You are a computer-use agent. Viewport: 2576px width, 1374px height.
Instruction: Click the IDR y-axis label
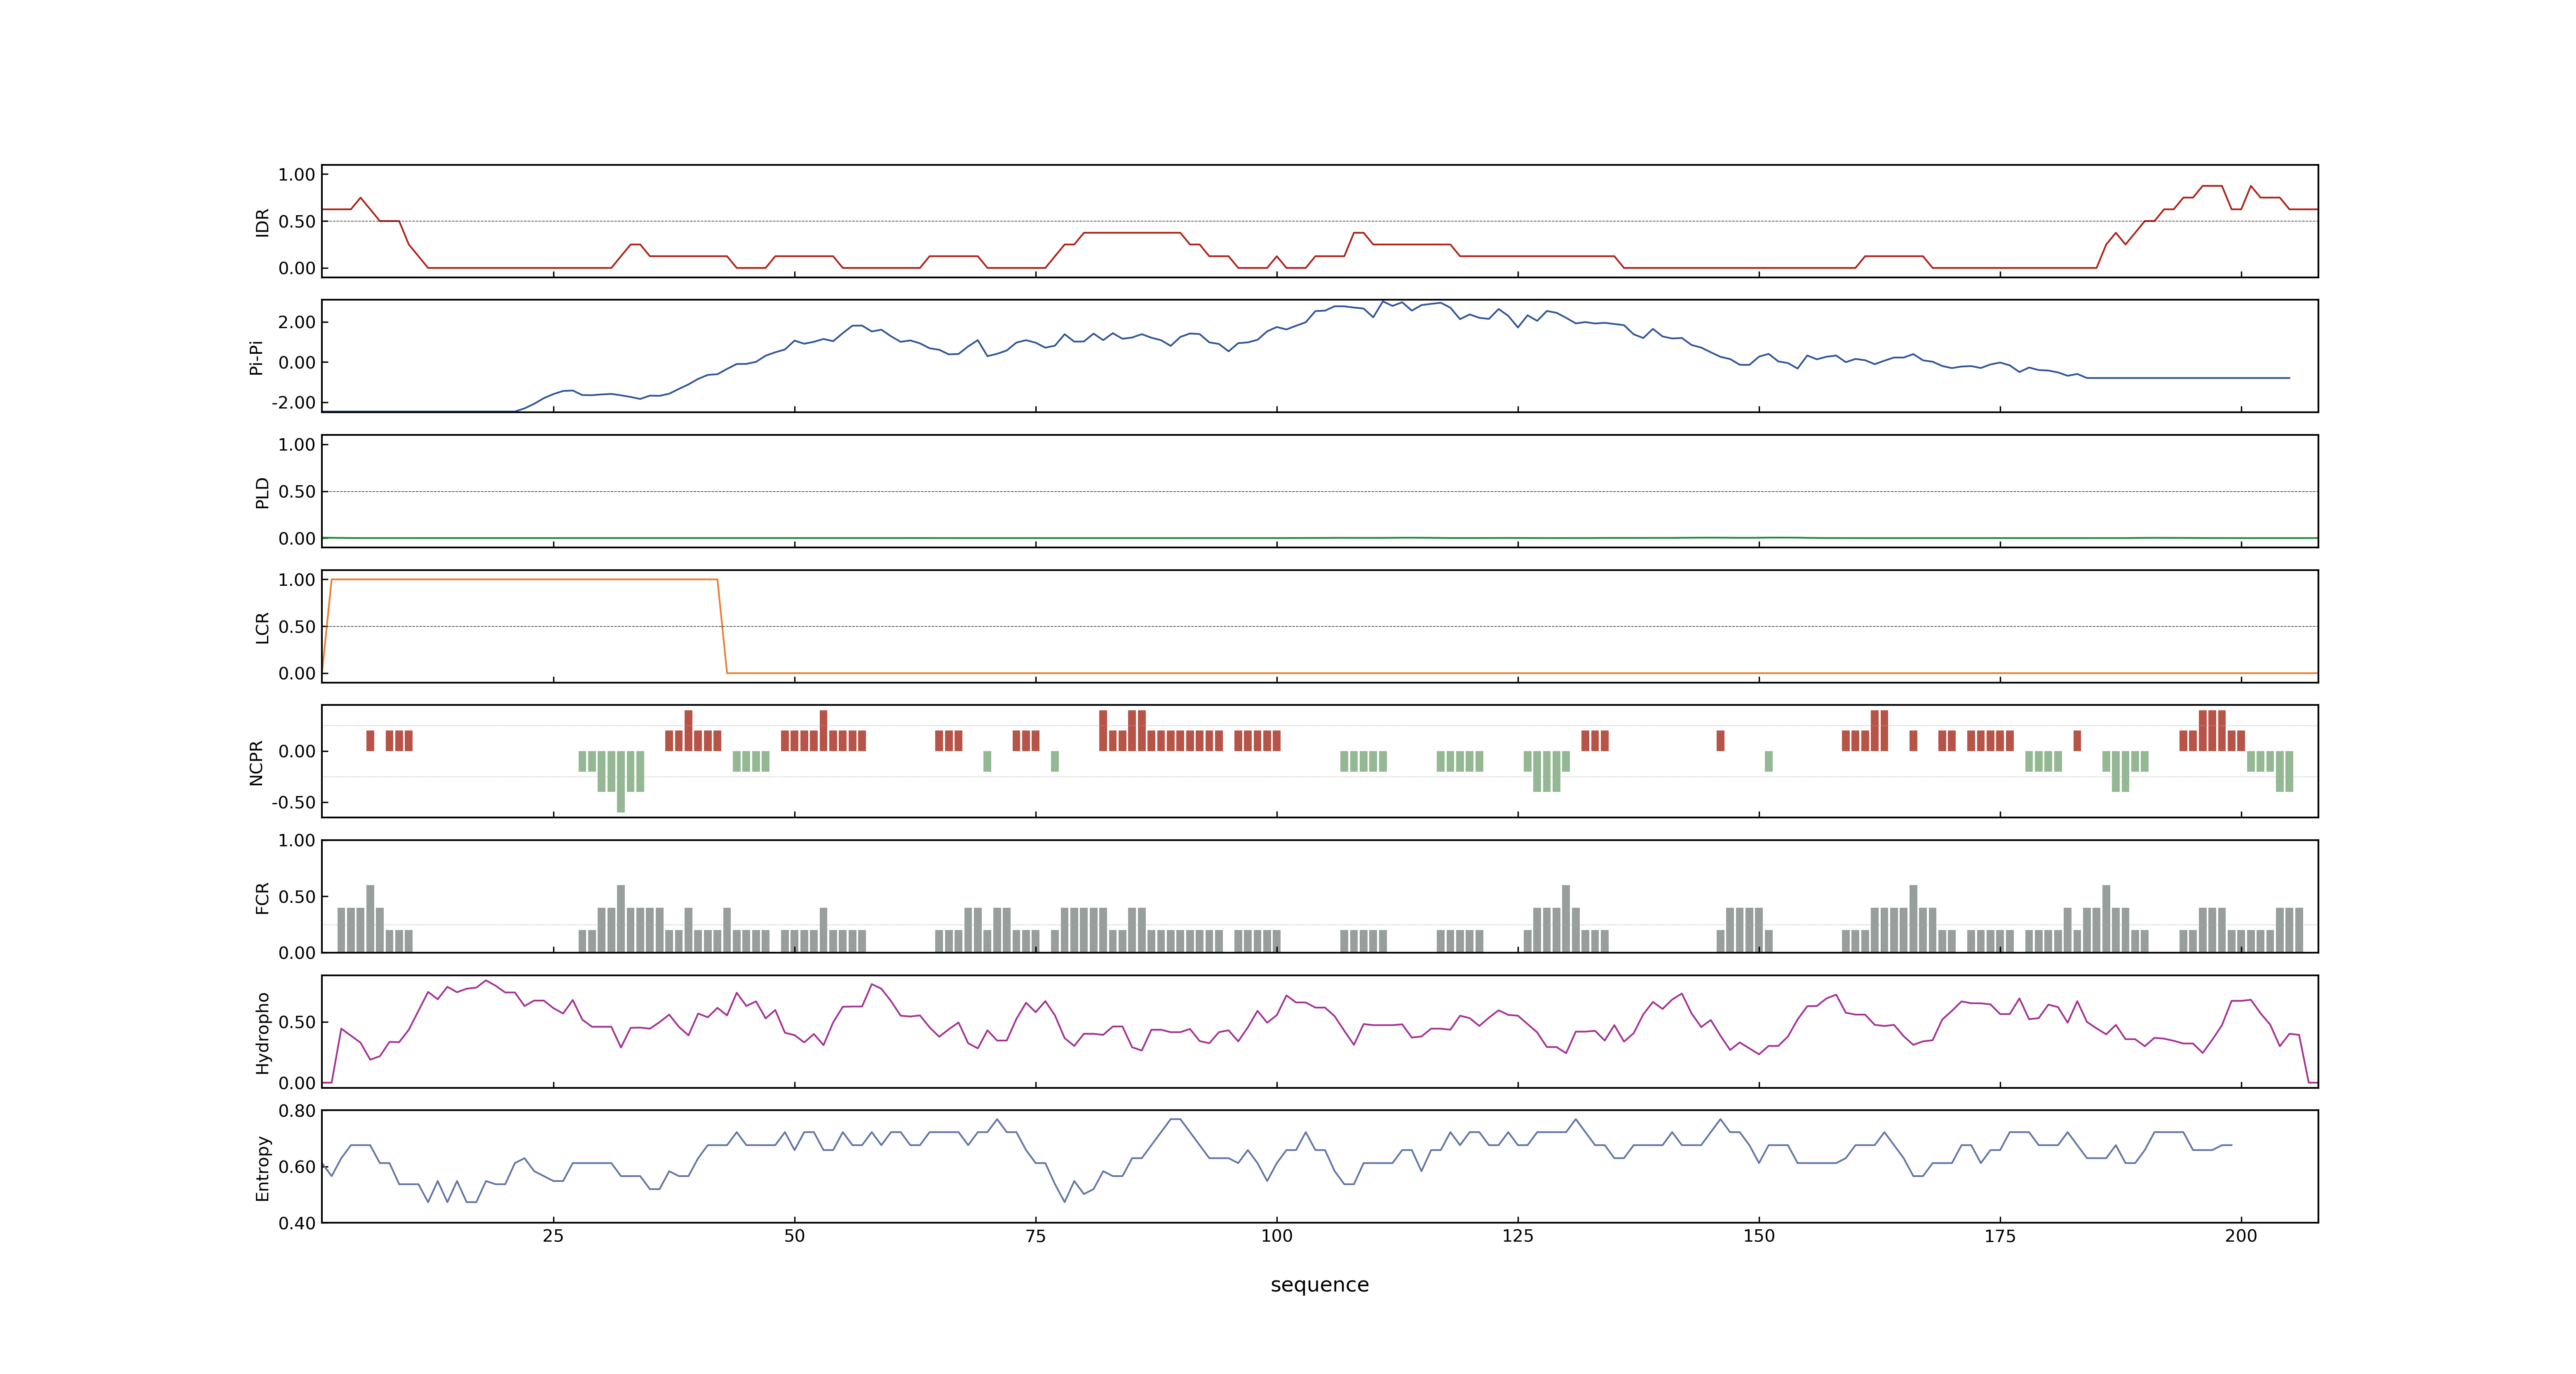(x=262, y=222)
